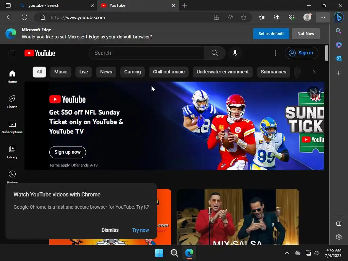This screenshot has width=348, height=261.
Task: Go back using the browser back arrow
Action: 10,17
